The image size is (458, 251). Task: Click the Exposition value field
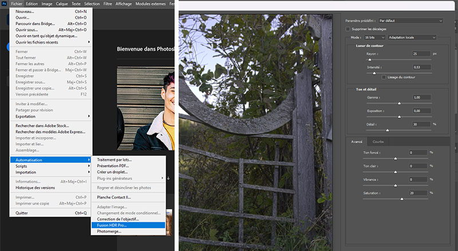click(x=422, y=111)
